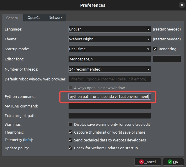The image size is (186, 167).
Task: Click the Python command input field
Action: 110,96
